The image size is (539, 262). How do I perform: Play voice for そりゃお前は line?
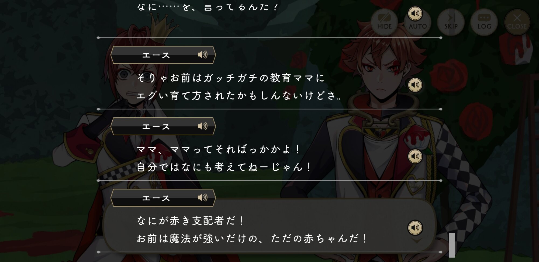pyautogui.click(x=415, y=85)
